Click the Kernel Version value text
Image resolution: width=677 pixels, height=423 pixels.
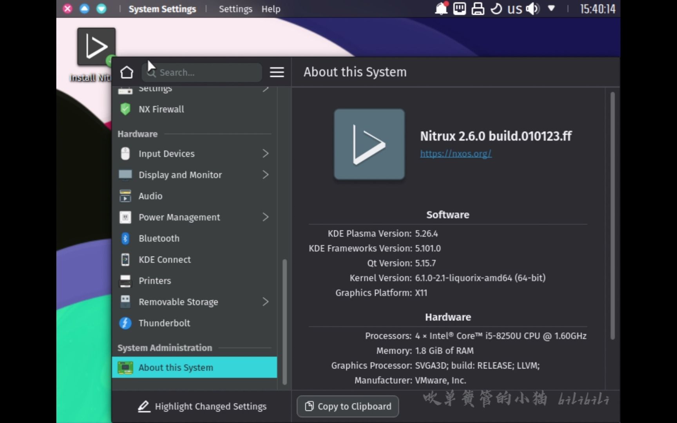[x=480, y=278]
